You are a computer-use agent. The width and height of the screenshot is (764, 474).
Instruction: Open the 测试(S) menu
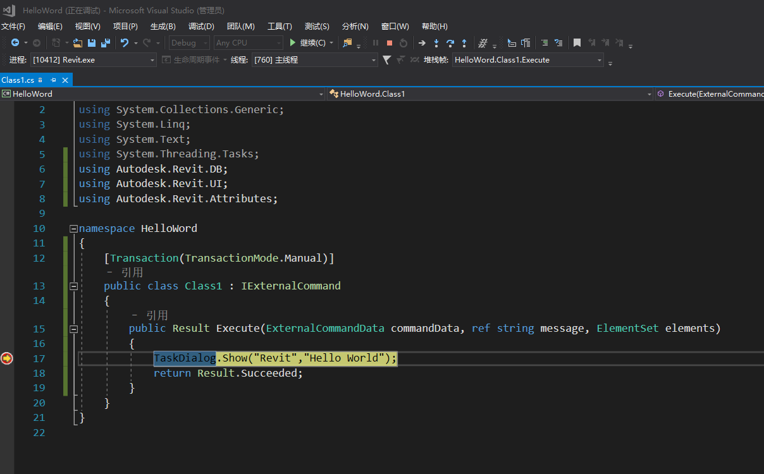click(317, 27)
